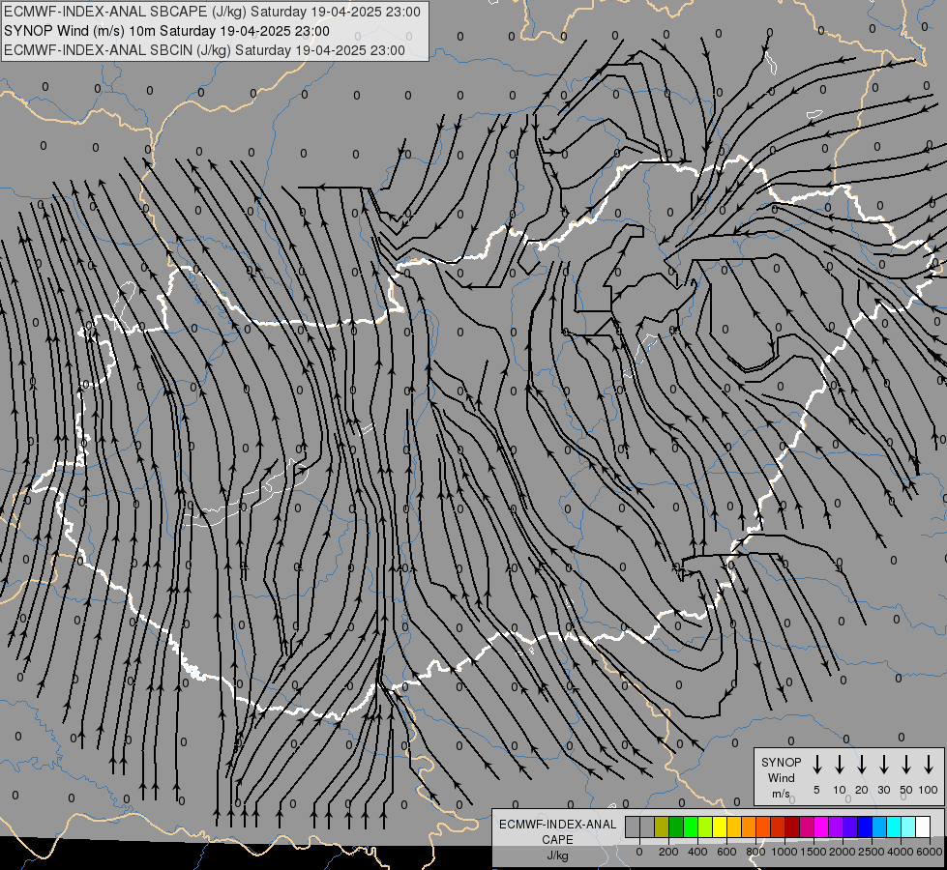
Task: Click the '1000' CAPE scale label
Action: [784, 852]
